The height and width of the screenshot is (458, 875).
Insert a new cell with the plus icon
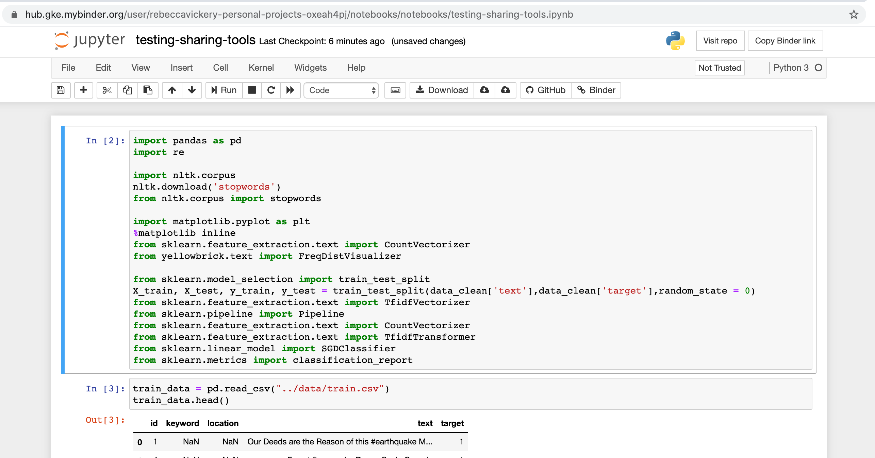tap(83, 90)
